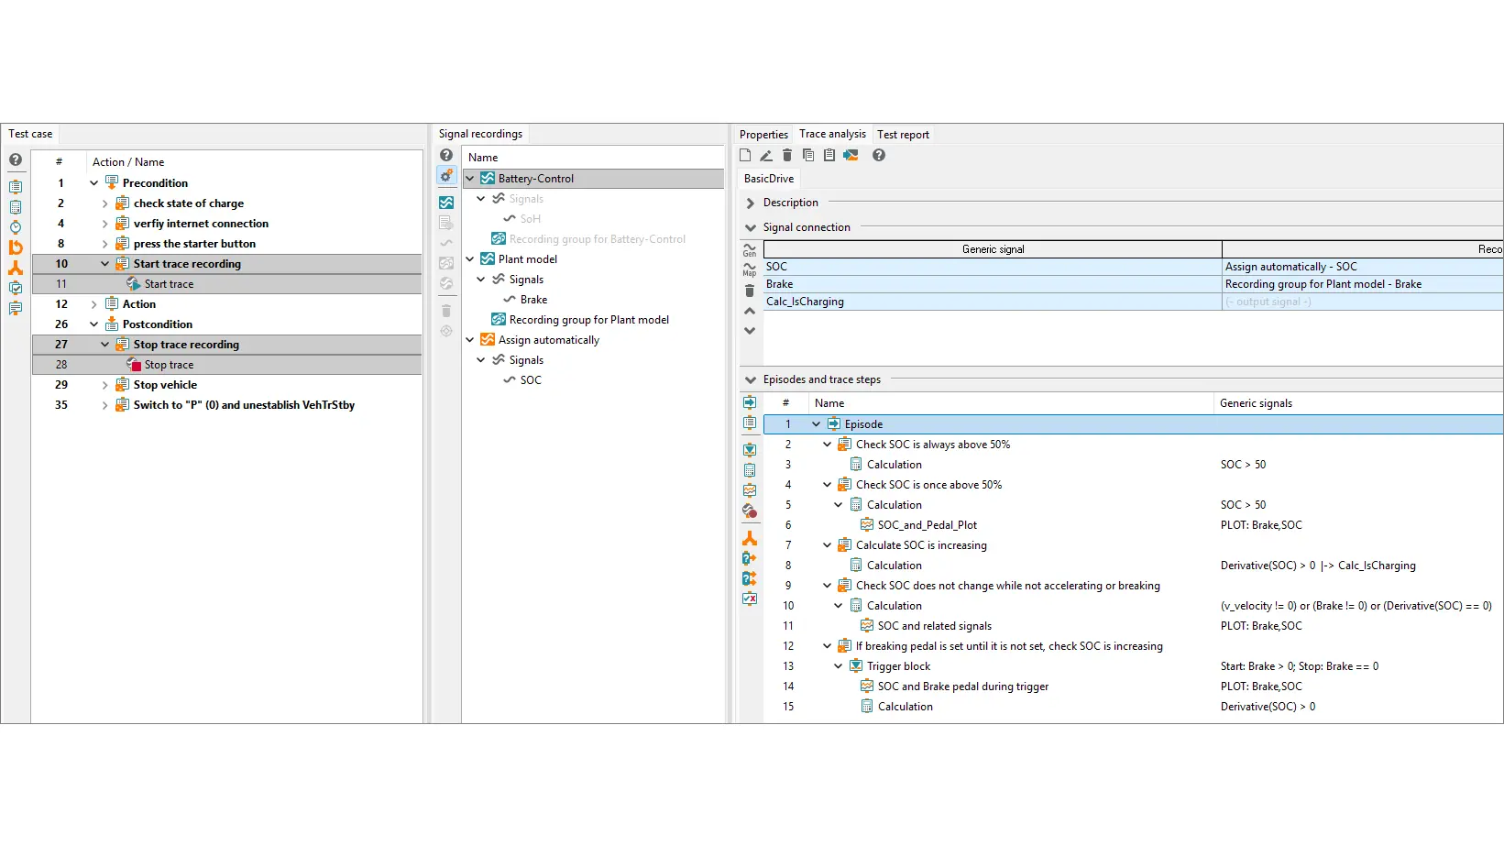
Task: Click the trash icon beside the signal connection table
Action: [x=750, y=291]
